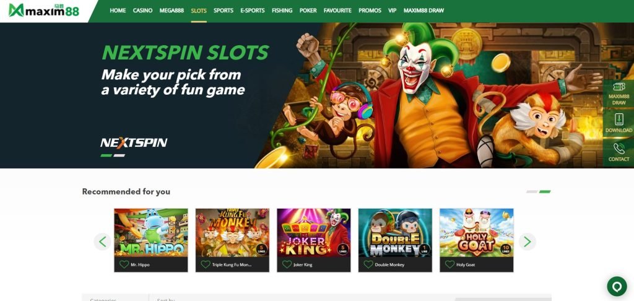634x301 pixels.
Task: Select the first recommended carousel page indicator
Action: pyautogui.click(x=532, y=192)
